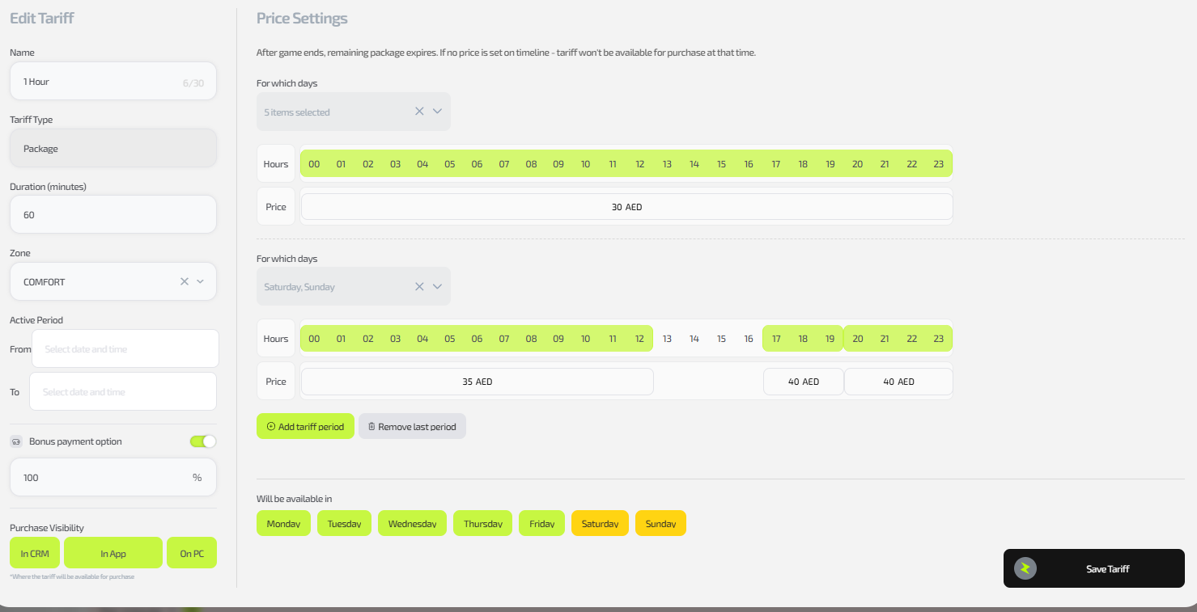This screenshot has height=612, width=1197.
Task: Click the lightning icon on Save Tariff
Action: click(1025, 568)
